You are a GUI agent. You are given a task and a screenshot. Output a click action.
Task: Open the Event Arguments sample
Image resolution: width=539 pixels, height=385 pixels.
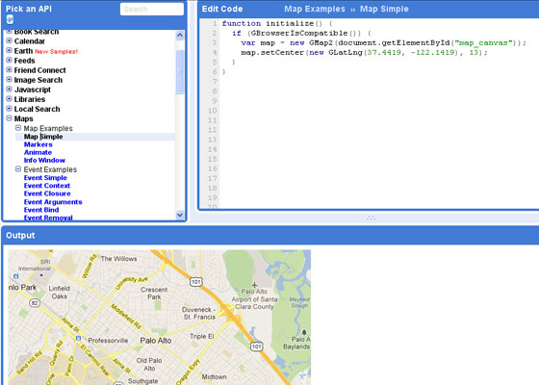coord(53,202)
